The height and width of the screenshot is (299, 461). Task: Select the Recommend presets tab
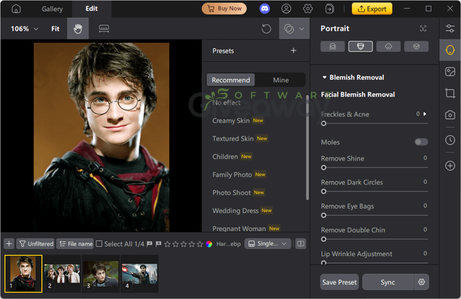click(230, 80)
